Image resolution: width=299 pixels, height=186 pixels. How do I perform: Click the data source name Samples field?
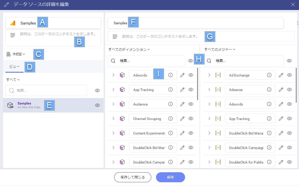[53, 23]
